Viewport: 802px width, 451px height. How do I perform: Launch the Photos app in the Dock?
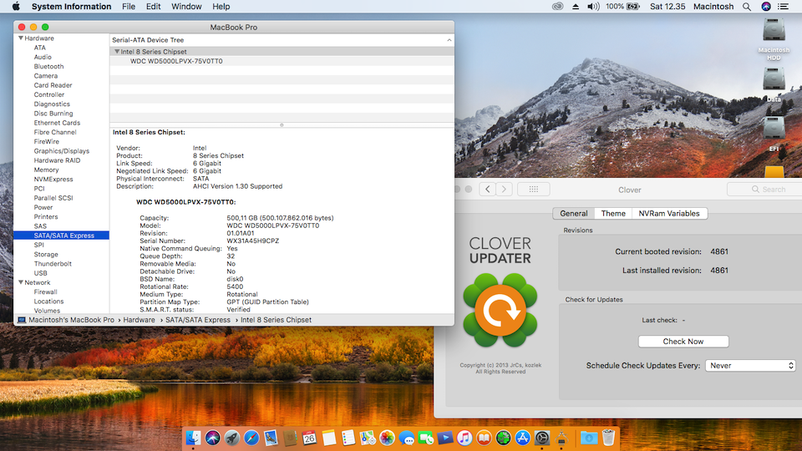pos(387,438)
